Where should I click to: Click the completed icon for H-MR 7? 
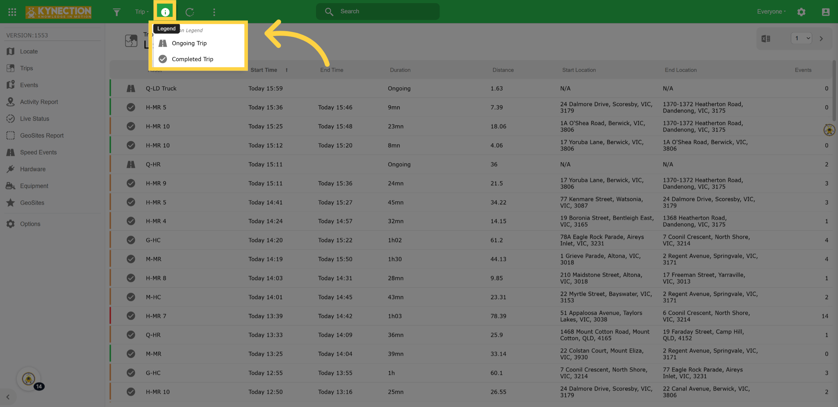point(131,316)
